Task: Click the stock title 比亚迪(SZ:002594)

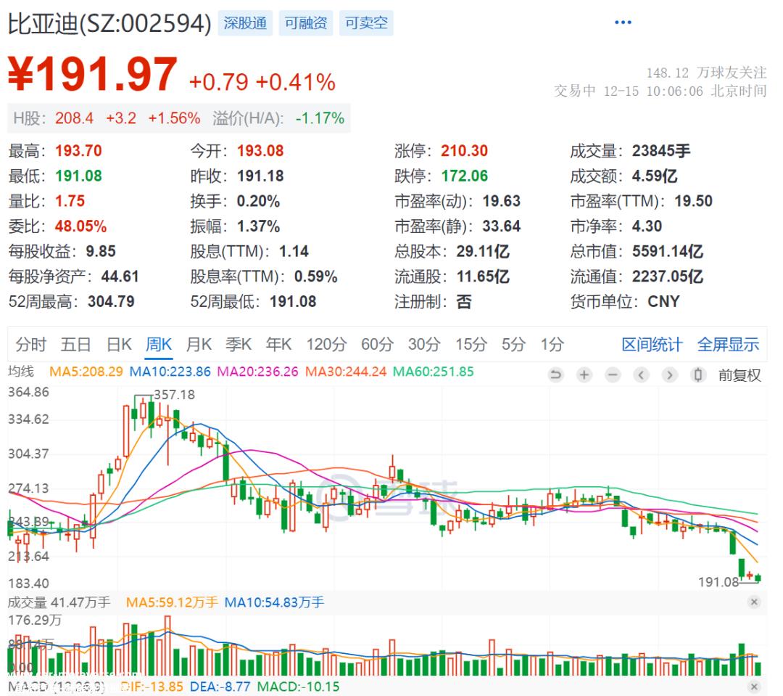Action: coord(110,23)
